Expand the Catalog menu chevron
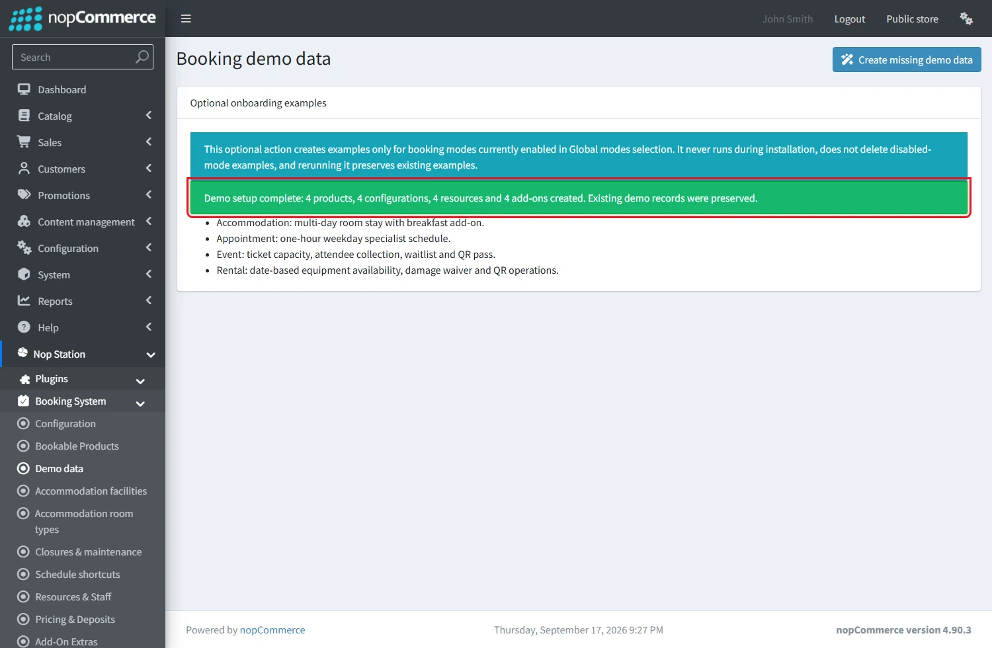Viewport: 992px width, 648px height. (149, 116)
